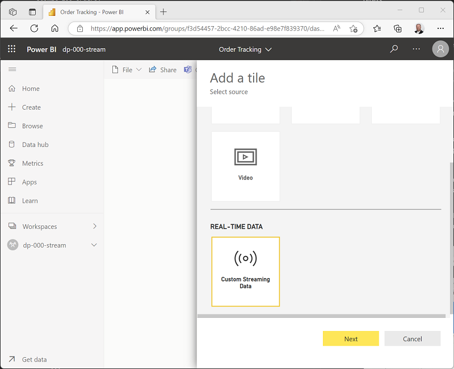Add this page to favorites star icon
Viewport: 454px width, 369px height.
click(353, 29)
